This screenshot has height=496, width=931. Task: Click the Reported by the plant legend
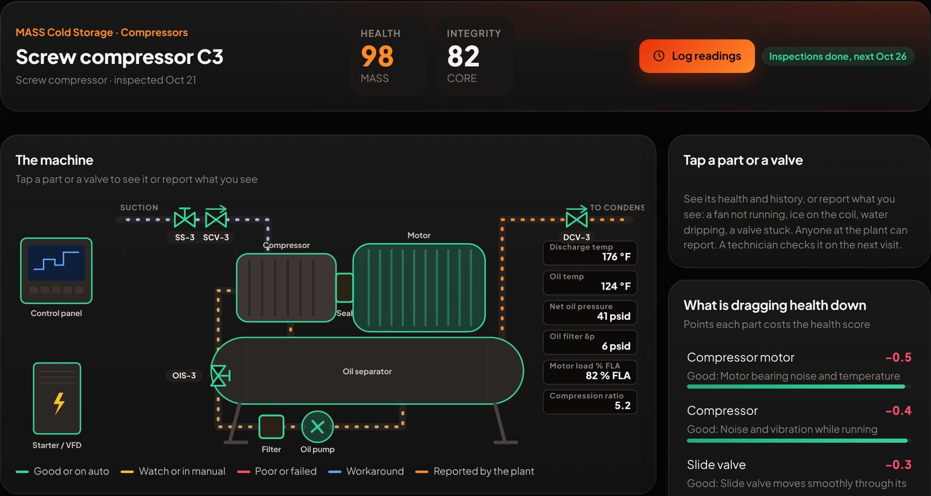tap(475, 472)
